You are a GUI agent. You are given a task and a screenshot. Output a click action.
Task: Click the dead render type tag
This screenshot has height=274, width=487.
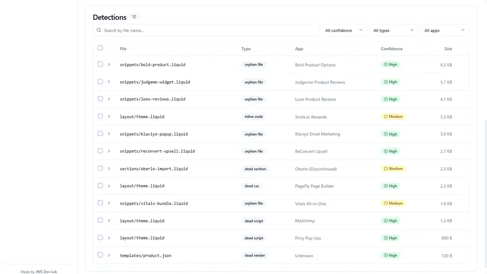(x=255, y=255)
